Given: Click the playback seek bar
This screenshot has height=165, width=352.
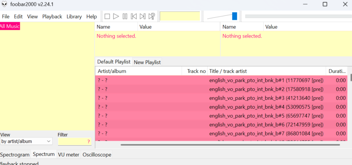Looking at the screenshot, I should (297, 16).
